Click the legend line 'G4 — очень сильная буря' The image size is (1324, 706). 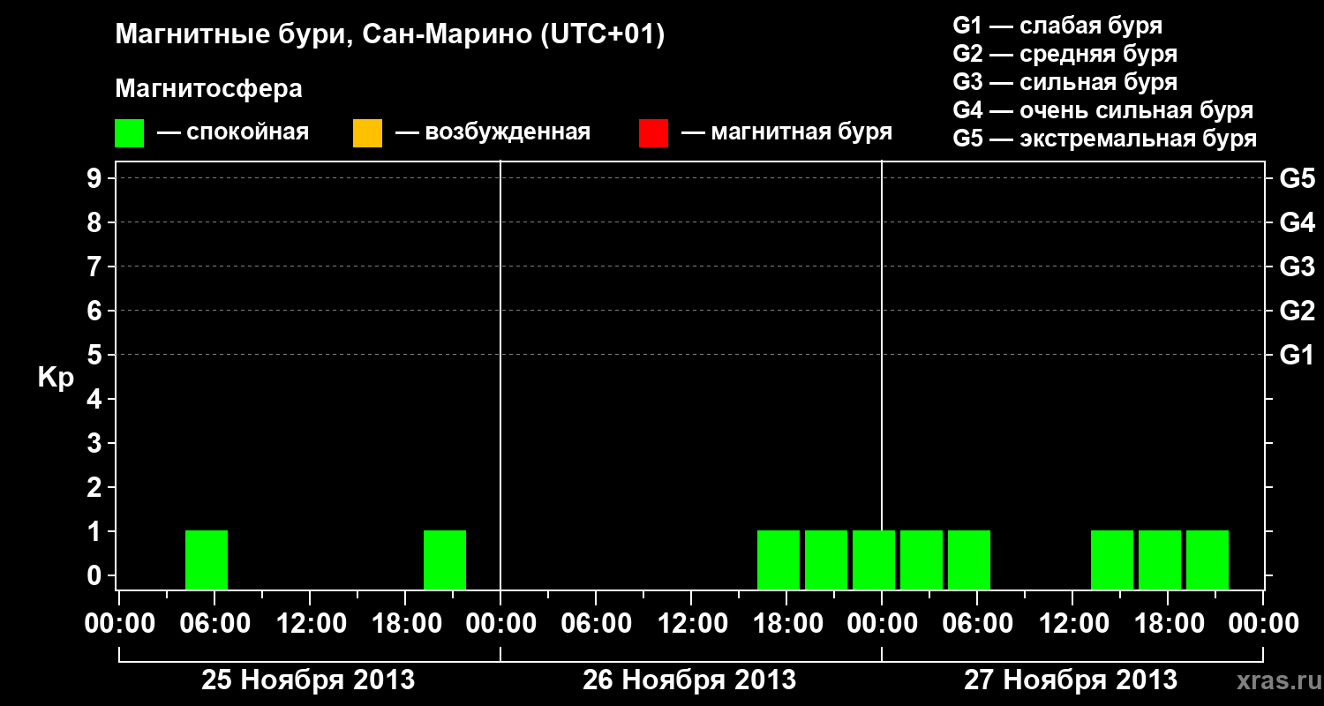[1103, 110]
